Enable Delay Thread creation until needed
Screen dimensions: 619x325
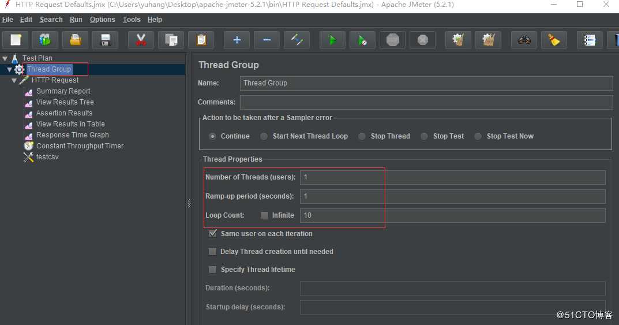coord(212,252)
